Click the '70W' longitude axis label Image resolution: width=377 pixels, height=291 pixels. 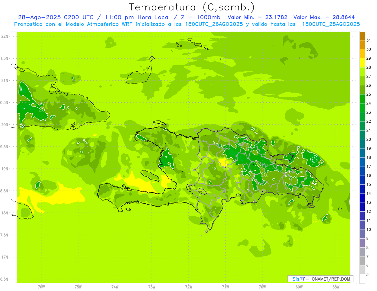point(262,287)
